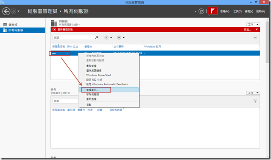Screen dimensions: 271x160
Task: Choose 設定 NIC 小組 in the context menu
Action: point(94,80)
